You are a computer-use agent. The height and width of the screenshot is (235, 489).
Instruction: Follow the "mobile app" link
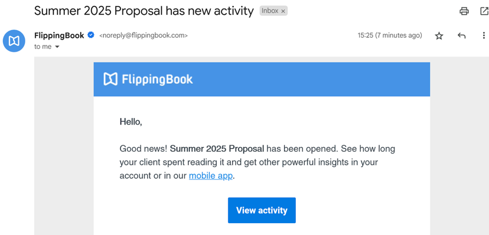pyautogui.click(x=211, y=176)
